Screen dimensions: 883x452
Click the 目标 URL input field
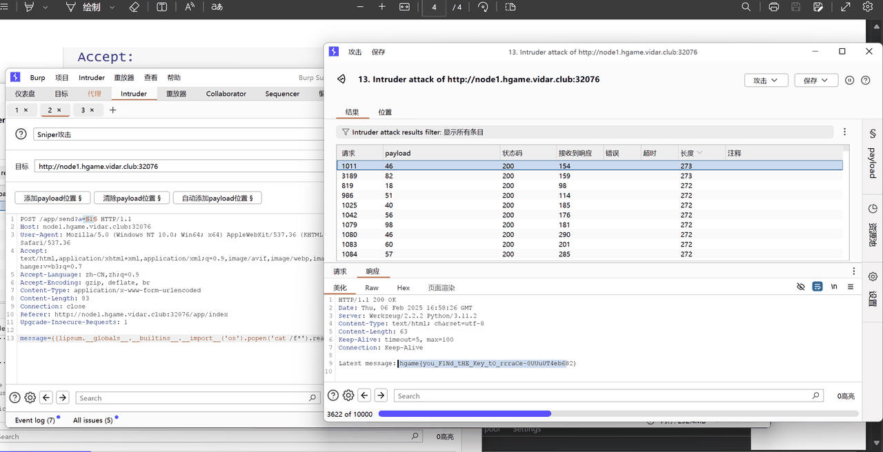pyautogui.click(x=179, y=166)
